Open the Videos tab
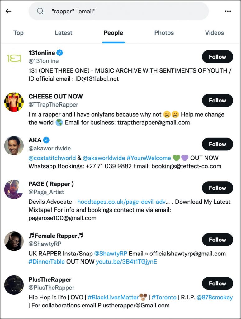This screenshot has width=241, height=319. tap(214, 33)
